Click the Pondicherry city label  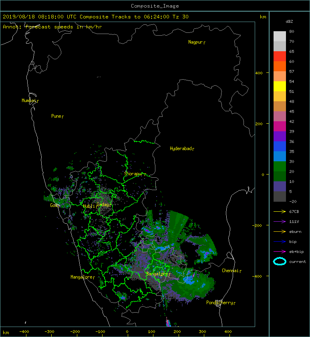click(219, 303)
